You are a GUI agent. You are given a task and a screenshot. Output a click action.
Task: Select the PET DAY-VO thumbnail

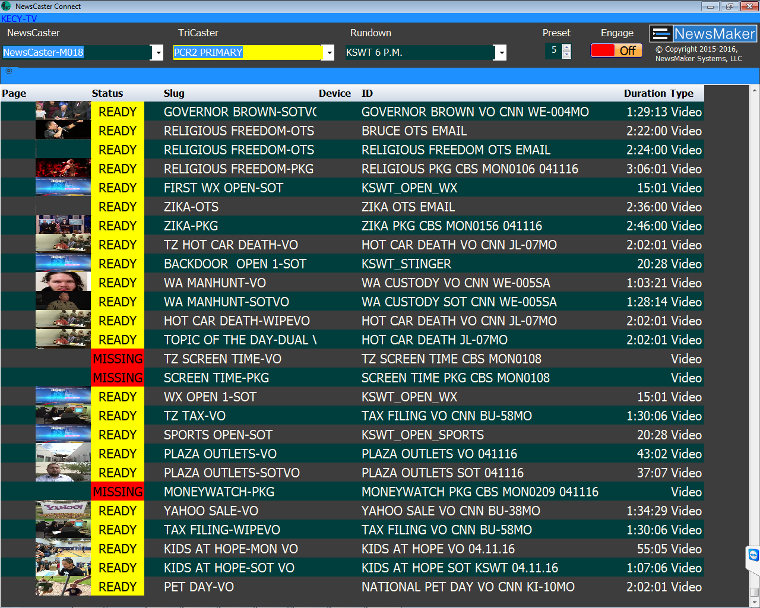63,587
